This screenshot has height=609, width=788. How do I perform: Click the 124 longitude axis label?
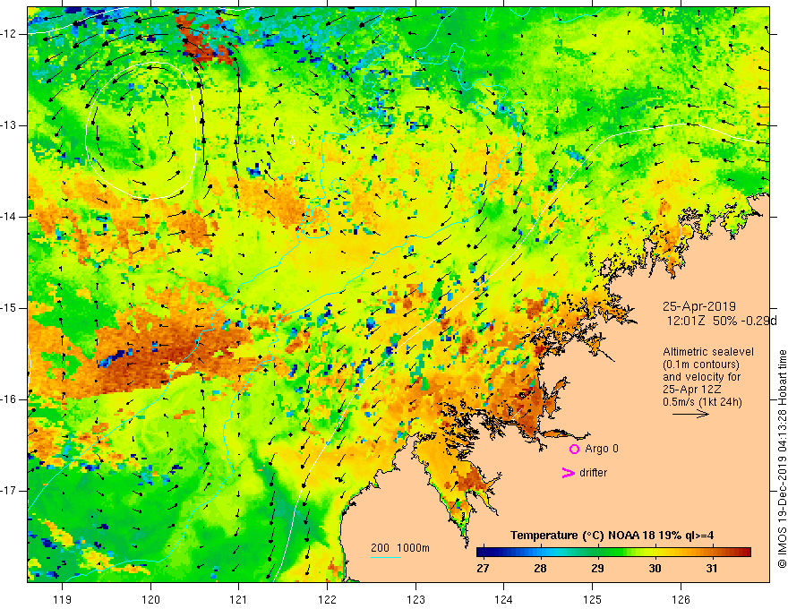click(x=504, y=599)
